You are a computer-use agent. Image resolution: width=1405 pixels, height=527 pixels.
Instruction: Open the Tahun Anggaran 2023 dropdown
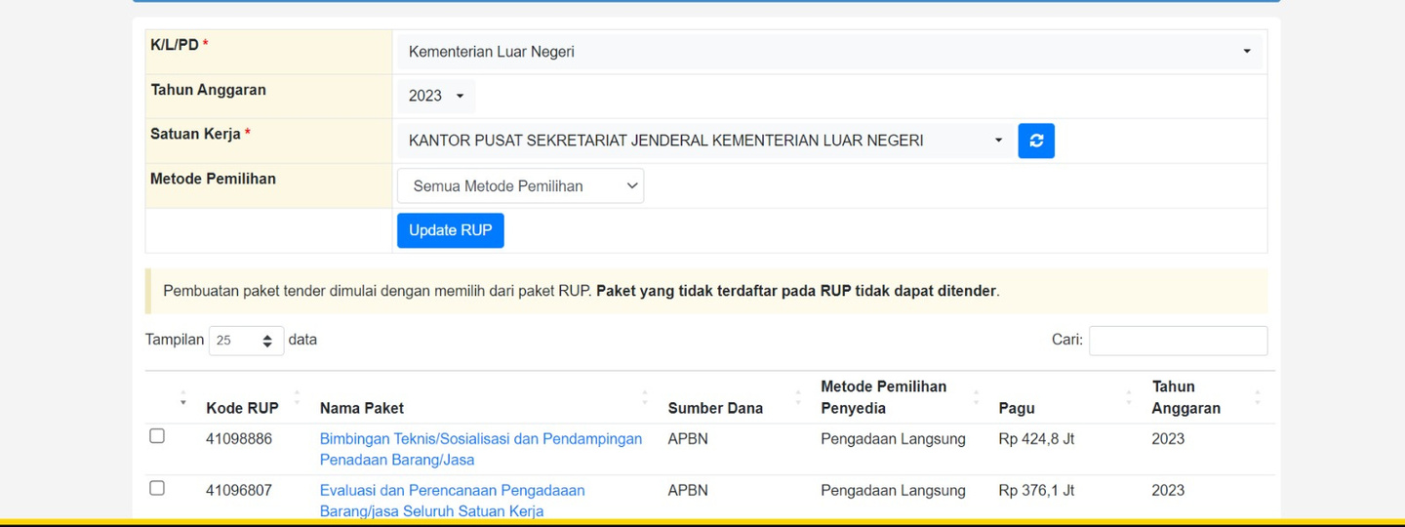coord(436,96)
